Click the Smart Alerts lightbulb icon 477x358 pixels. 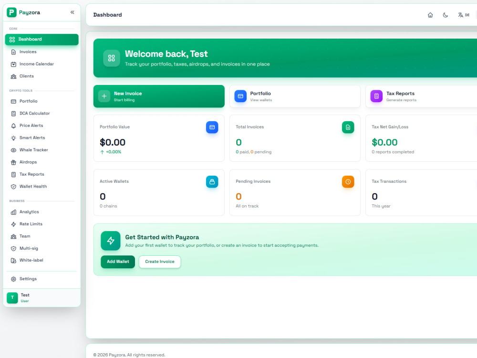point(13,138)
